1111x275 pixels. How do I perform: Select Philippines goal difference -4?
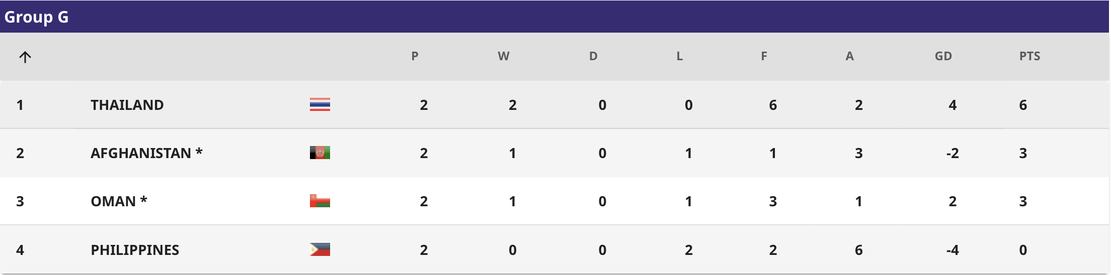[952, 250]
